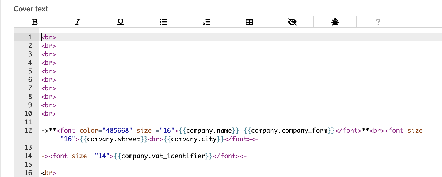This screenshot has height=177, width=442.
Task: Click the color value "485668"
Action: click(x=117, y=131)
